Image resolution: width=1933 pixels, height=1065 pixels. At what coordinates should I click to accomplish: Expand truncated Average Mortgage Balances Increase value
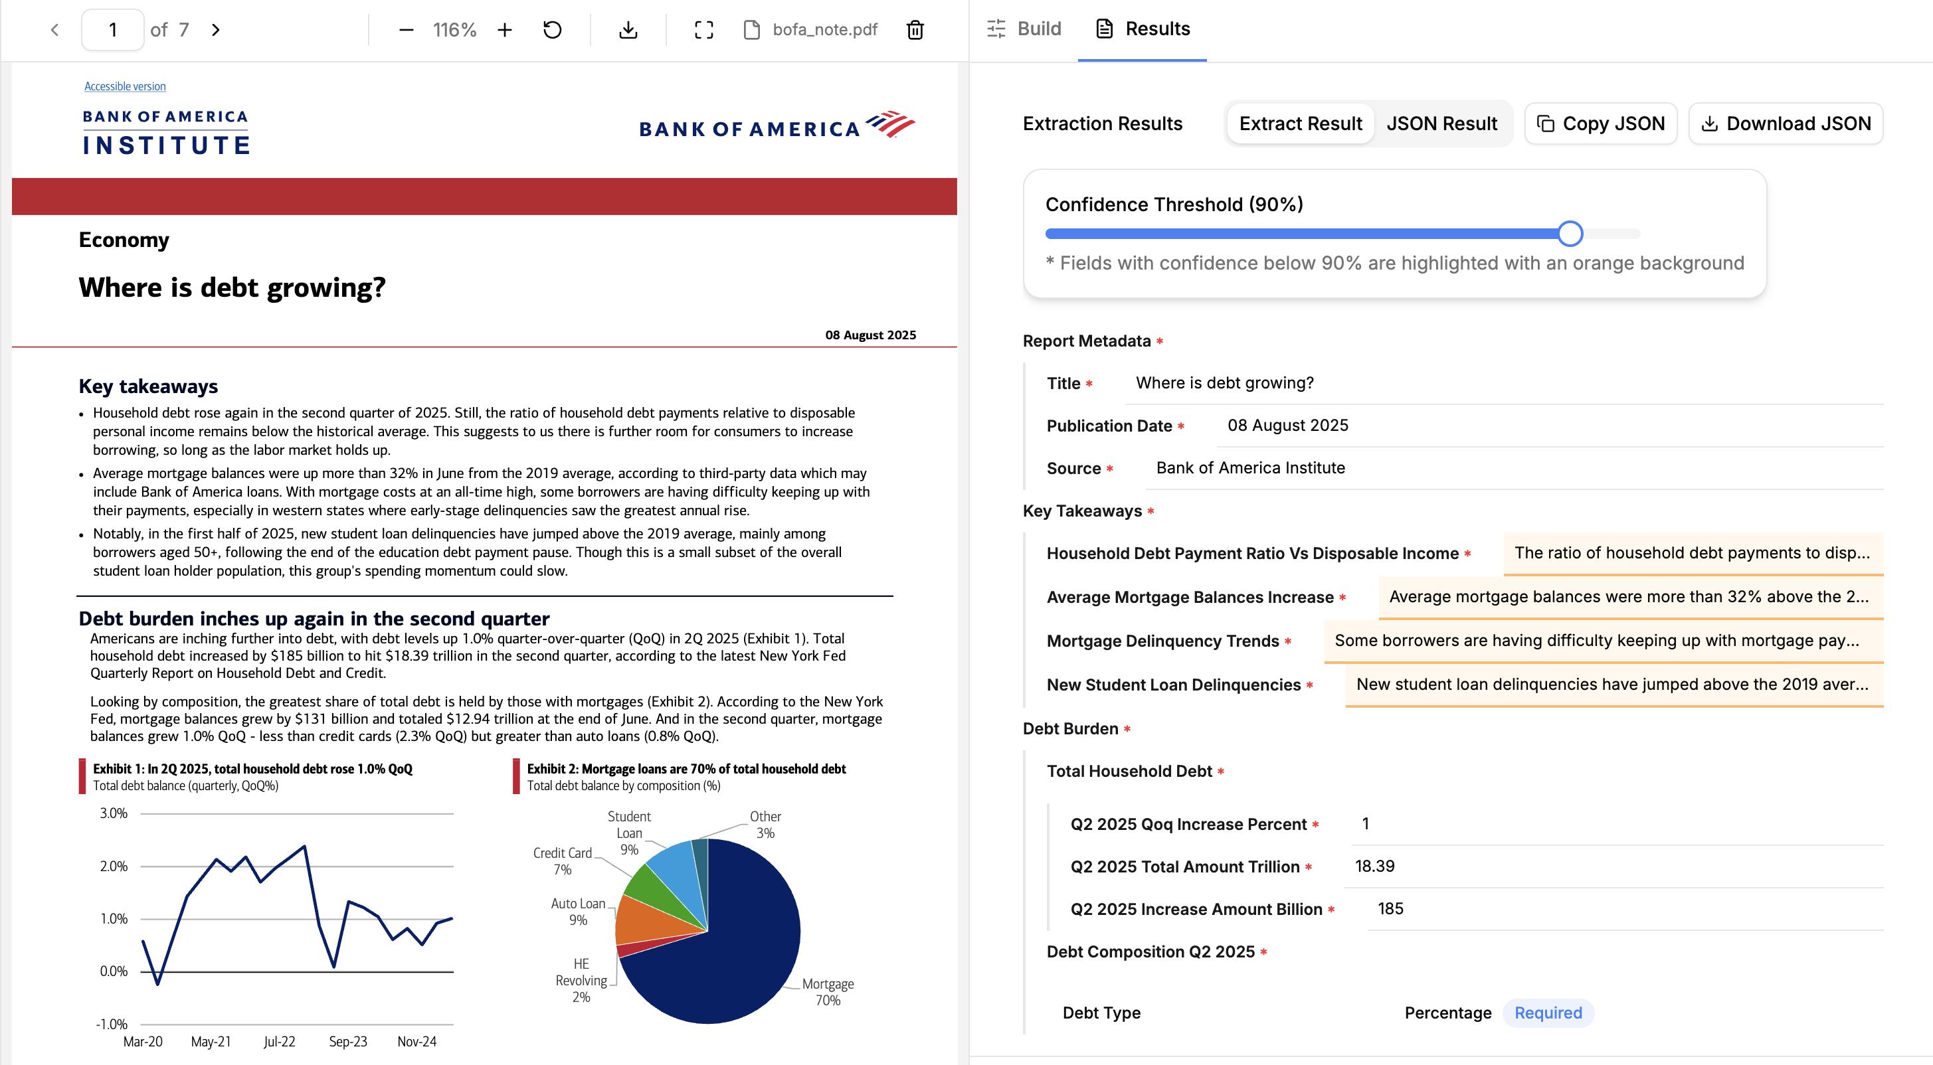tap(1628, 597)
